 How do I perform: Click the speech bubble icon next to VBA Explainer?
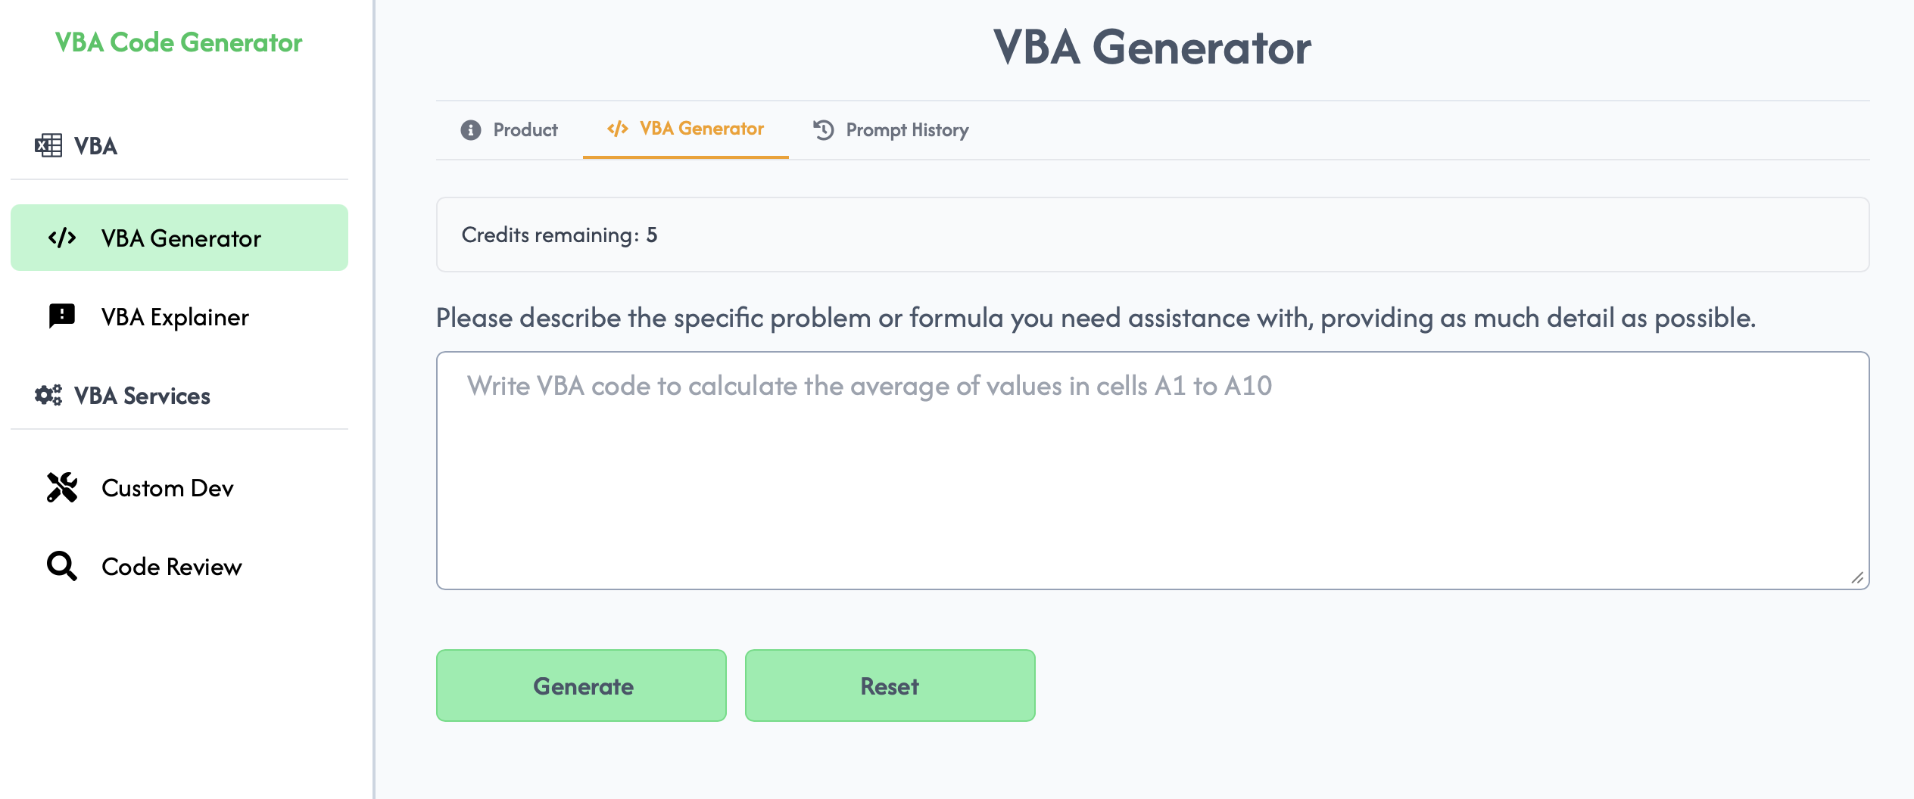[61, 316]
